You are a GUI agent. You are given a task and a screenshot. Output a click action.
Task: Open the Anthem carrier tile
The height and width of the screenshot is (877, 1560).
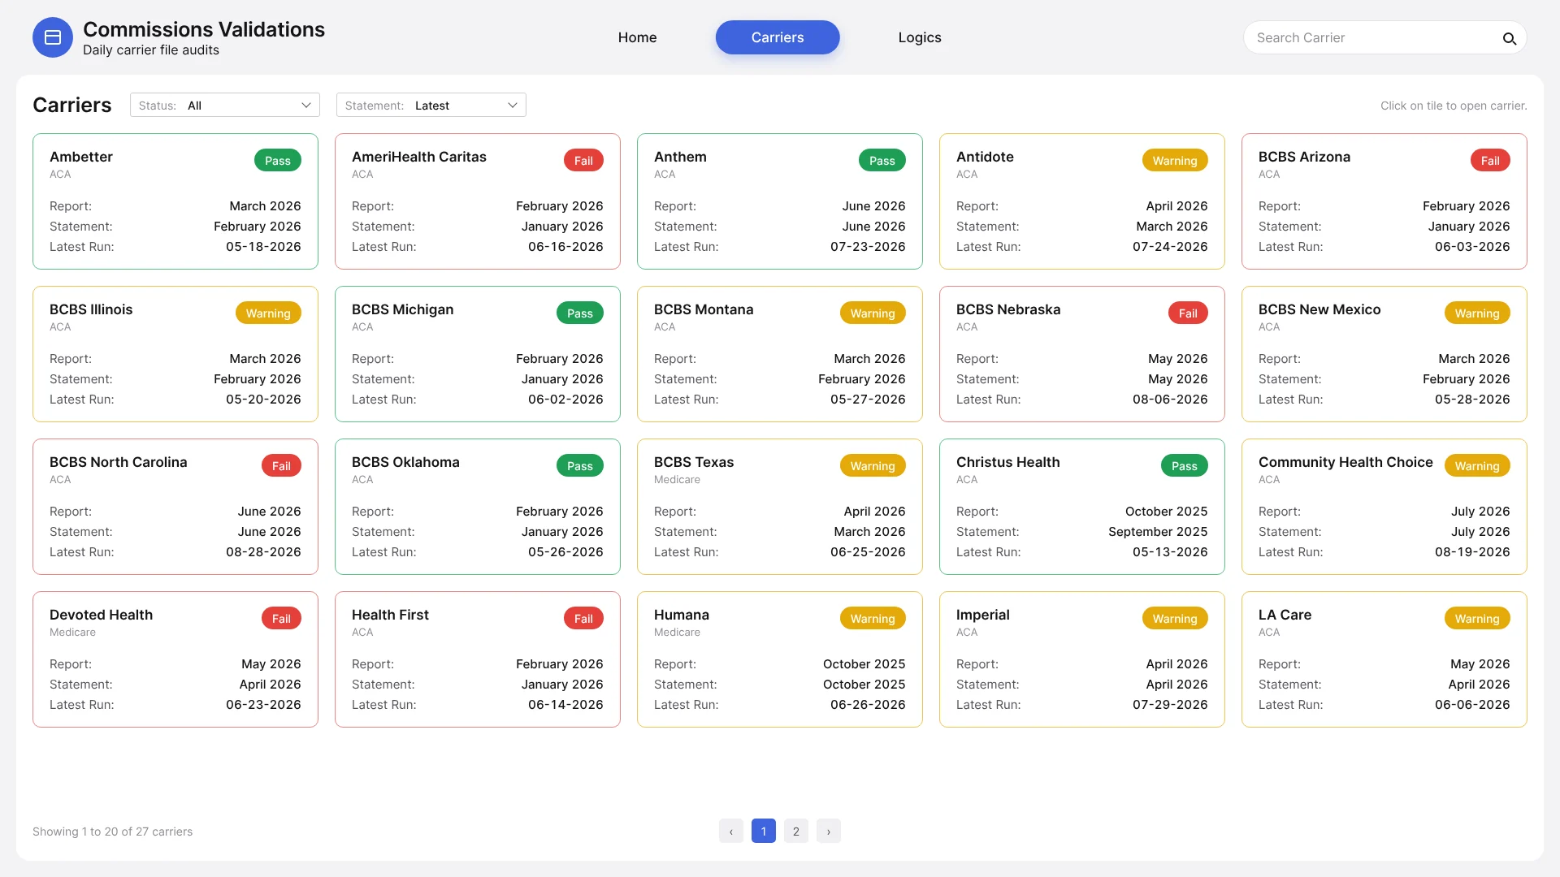(780, 201)
